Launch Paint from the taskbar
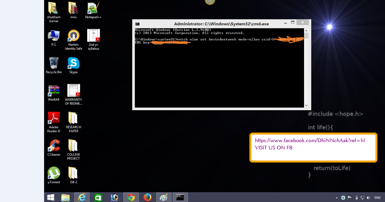This screenshot has width=385, height=202. coord(164,197)
